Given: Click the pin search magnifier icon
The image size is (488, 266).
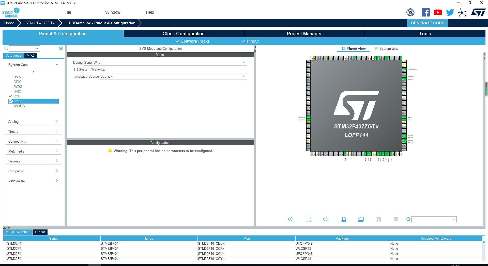Looking at the screenshot, I should [x=408, y=219].
